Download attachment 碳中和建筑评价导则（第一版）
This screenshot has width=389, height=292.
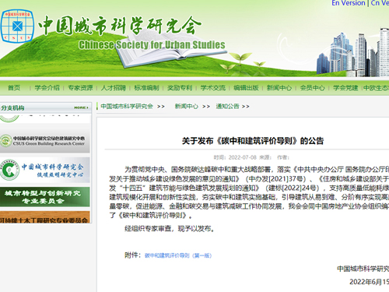(178, 255)
